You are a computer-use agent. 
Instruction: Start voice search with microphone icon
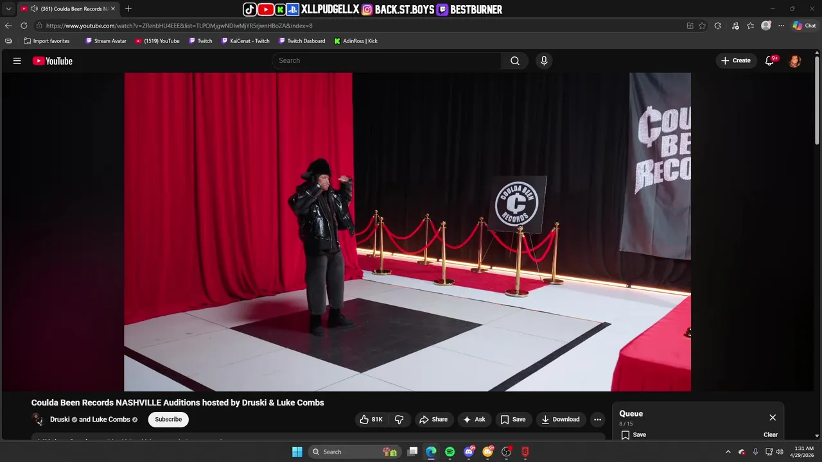point(544,60)
